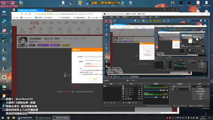Open lower mixer channel settings gear
Viewport: 213px width, 120px height.
[x=167, y=97]
